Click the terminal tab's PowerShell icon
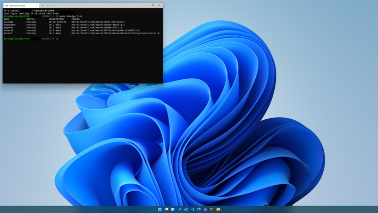The image size is (378, 213). [6, 5]
